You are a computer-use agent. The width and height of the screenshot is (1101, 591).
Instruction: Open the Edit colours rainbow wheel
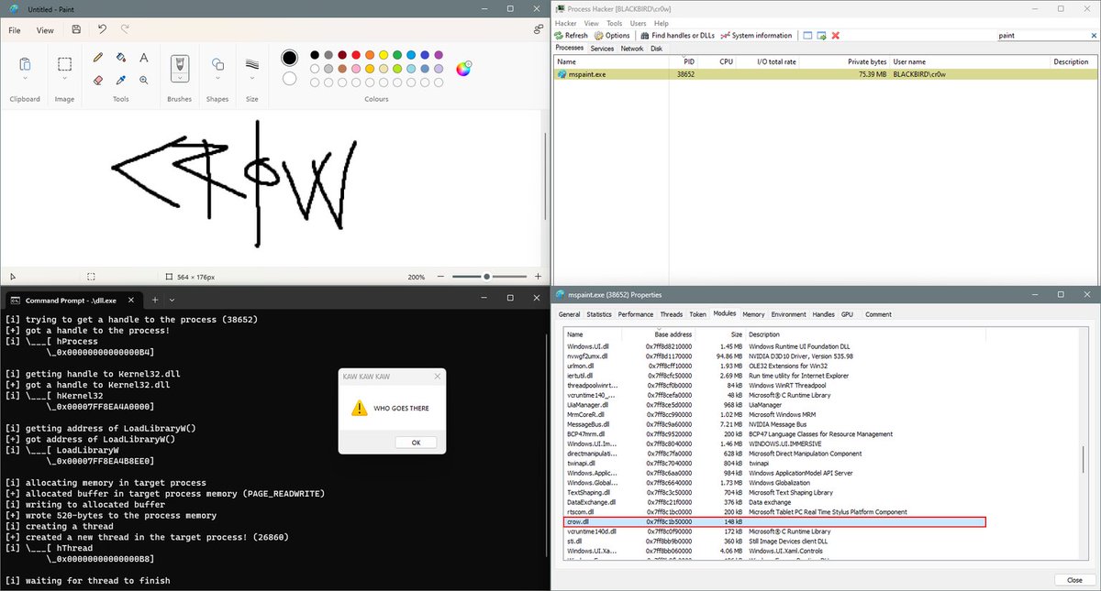point(463,68)
